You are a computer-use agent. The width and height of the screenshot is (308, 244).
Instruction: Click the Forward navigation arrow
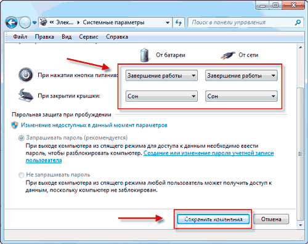coord(25,22)
